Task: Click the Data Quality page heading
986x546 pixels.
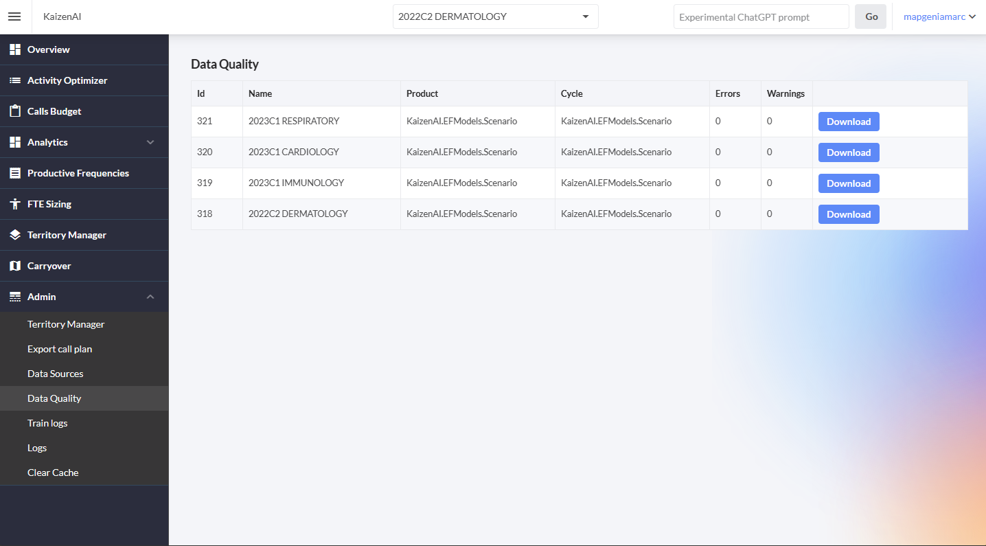Action: point(225,65)
